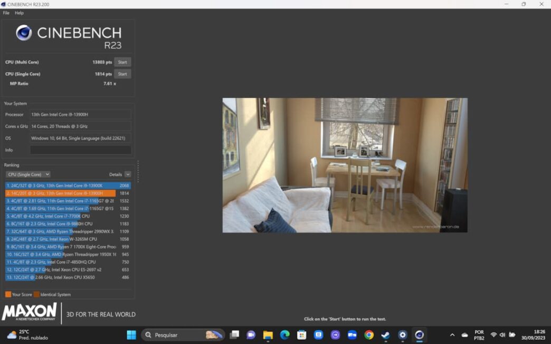Click the Cinebench taskbar icon

tap(419, 335)
